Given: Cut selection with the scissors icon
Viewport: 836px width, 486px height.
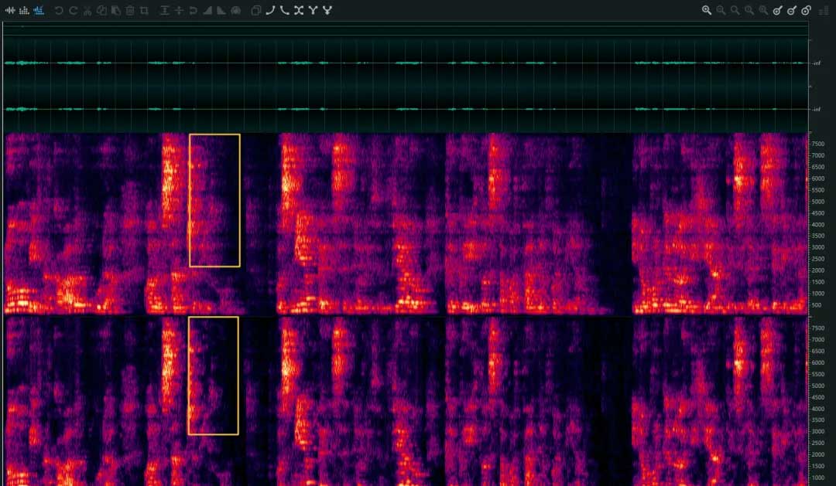Looking at the screenshot, I should coord(87,11).
